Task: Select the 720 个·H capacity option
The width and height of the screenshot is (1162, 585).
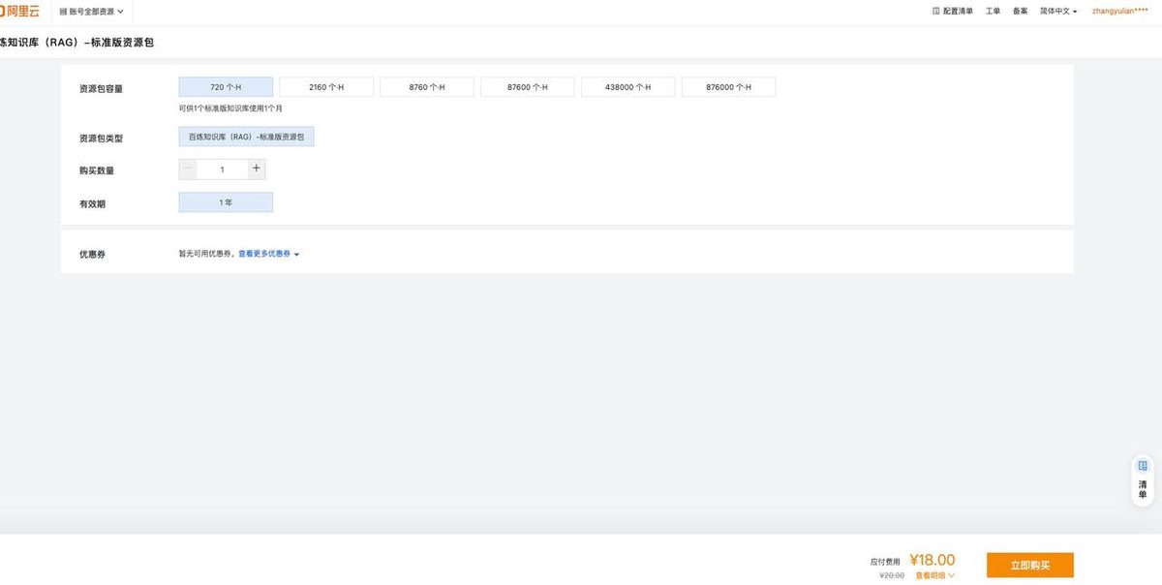Action: [226, 87]
